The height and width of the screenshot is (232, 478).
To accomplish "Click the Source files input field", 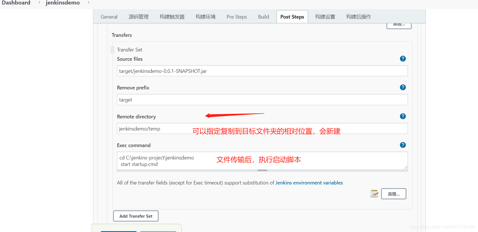I will [x=262, y=71].
